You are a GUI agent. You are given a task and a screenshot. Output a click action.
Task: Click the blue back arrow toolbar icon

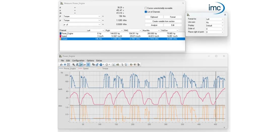pyautogui.click(x=101, y=65)
